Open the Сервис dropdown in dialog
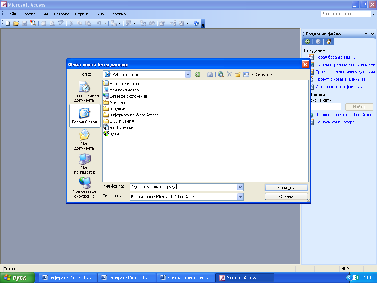The width and height of the screenshot is (377, 283). pos(264,74)
